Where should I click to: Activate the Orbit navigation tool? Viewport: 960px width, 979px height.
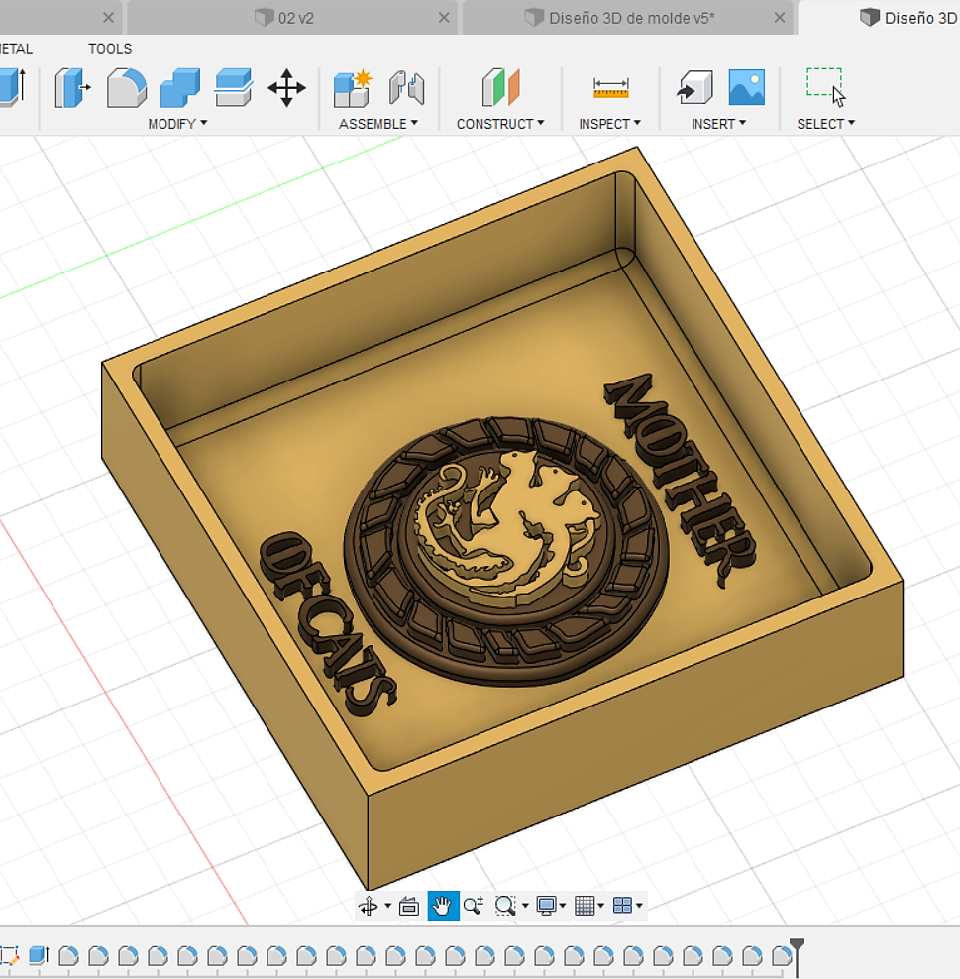pos(369,906)
